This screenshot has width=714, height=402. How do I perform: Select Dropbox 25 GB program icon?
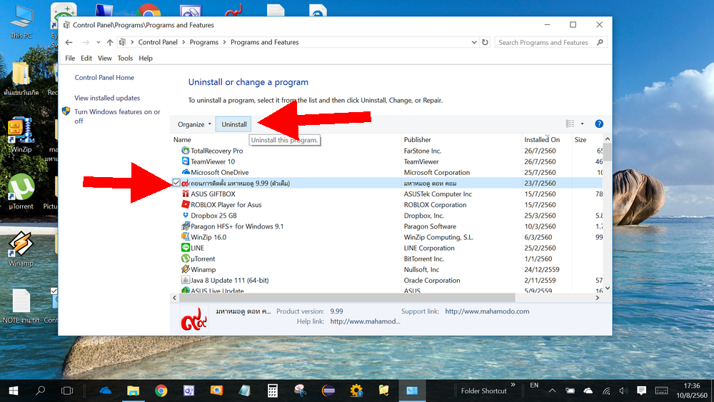pos(186,216)
